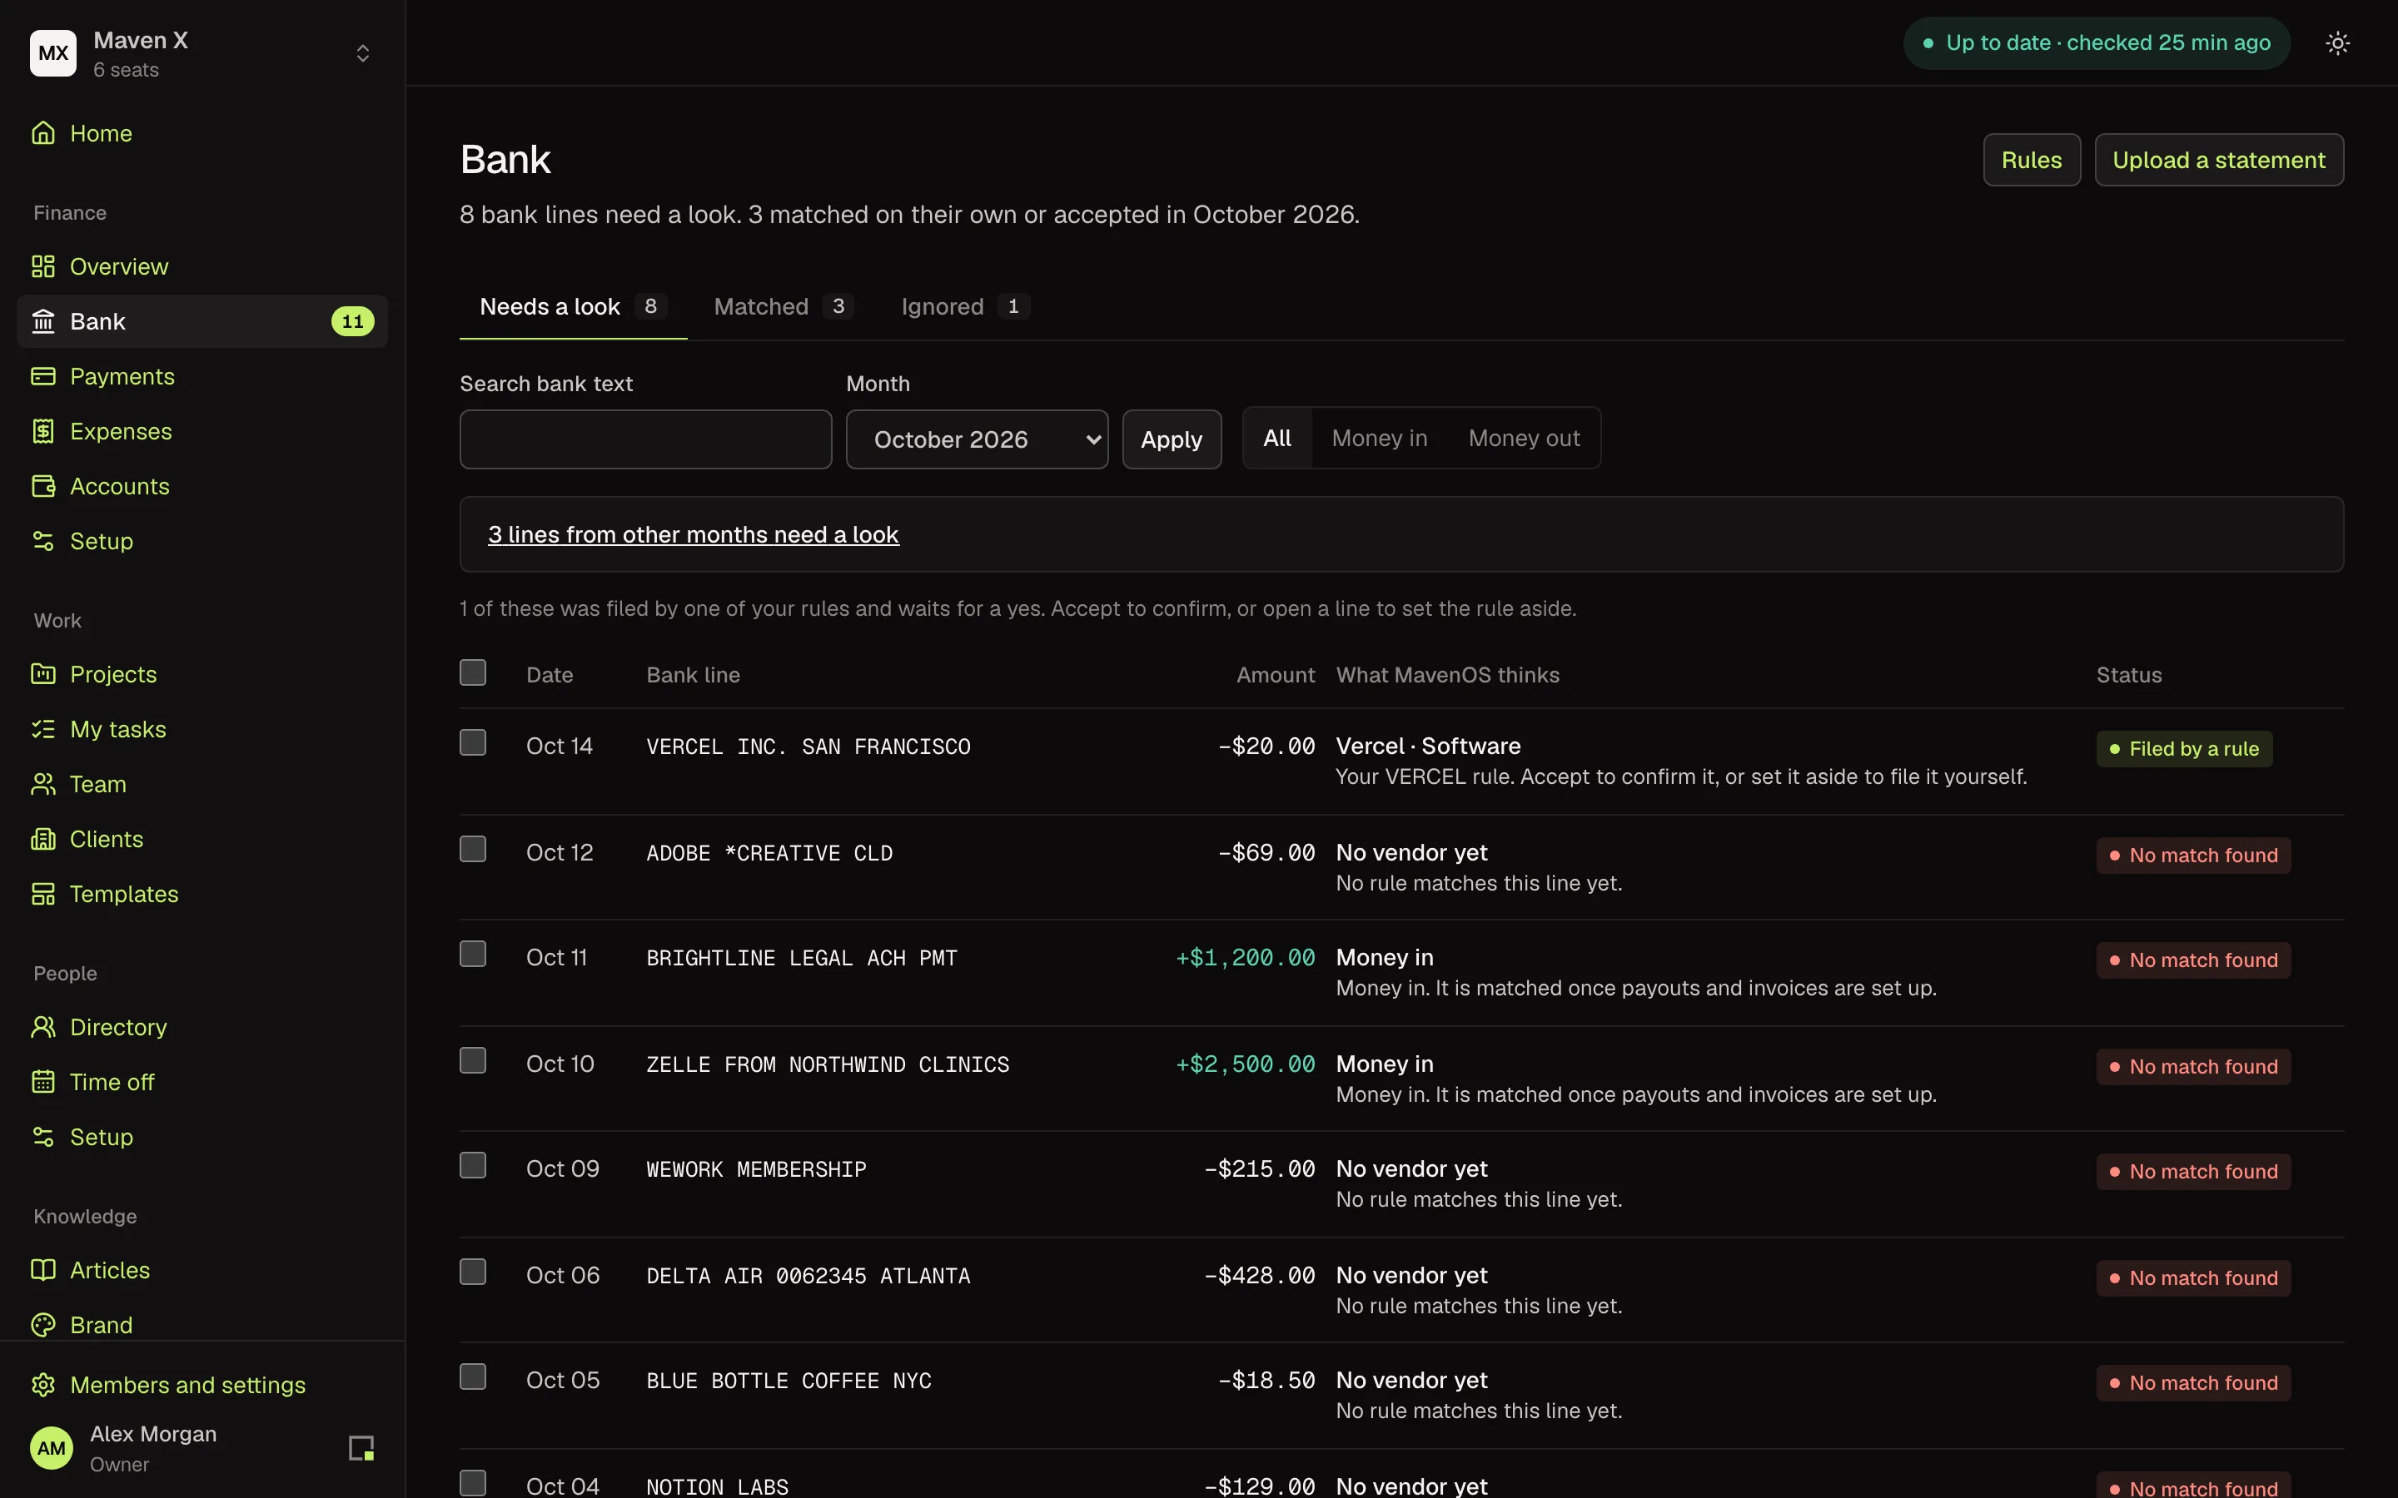Open 3 lines from other months link
The width and height of the screenshot is (2398, 1498).
coord(693,535)
